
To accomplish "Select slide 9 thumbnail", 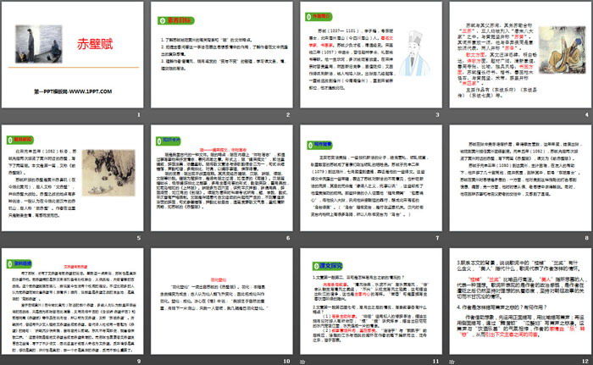I will 72,301.
